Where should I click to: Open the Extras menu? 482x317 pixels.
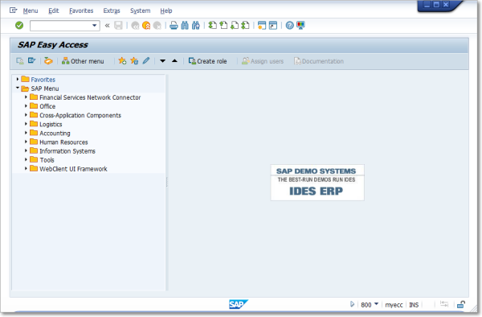[112, 10]
